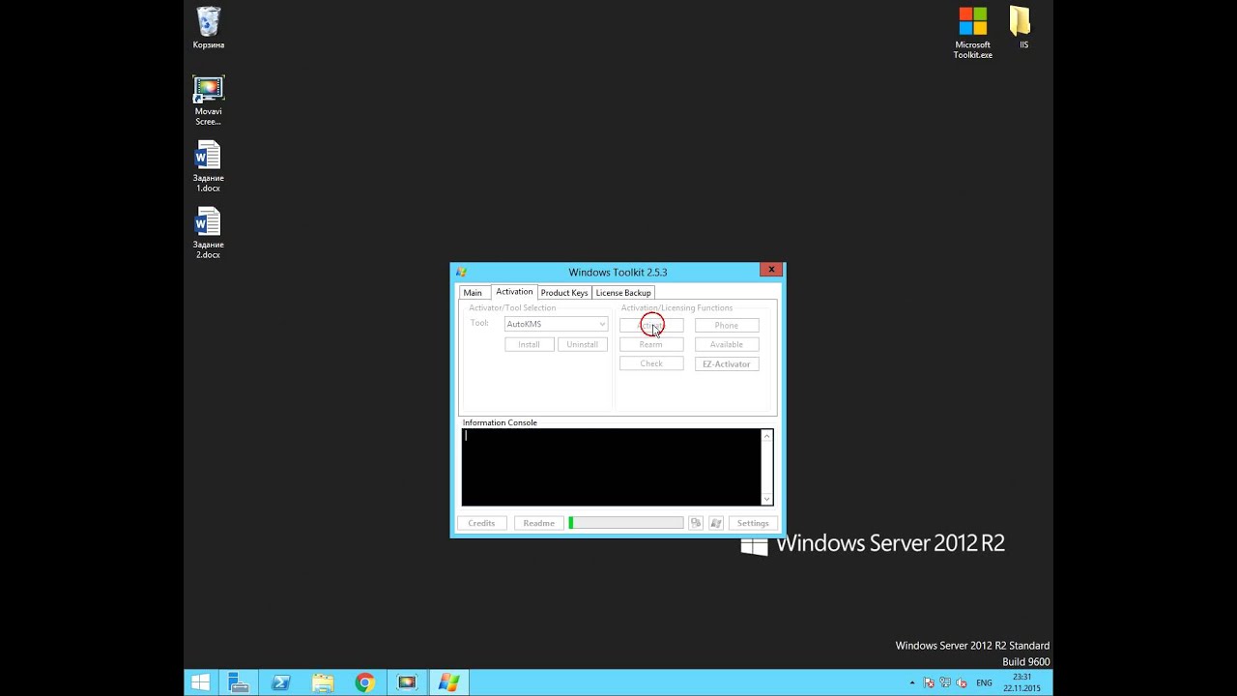
Task: Click inside the Information Console text area
Action: tap(611, 467)
